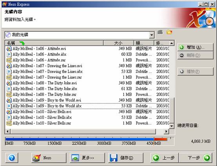Click the file list scroll up arrow
Viewport: 217px width, 166px height.
(x=172, y=43)
